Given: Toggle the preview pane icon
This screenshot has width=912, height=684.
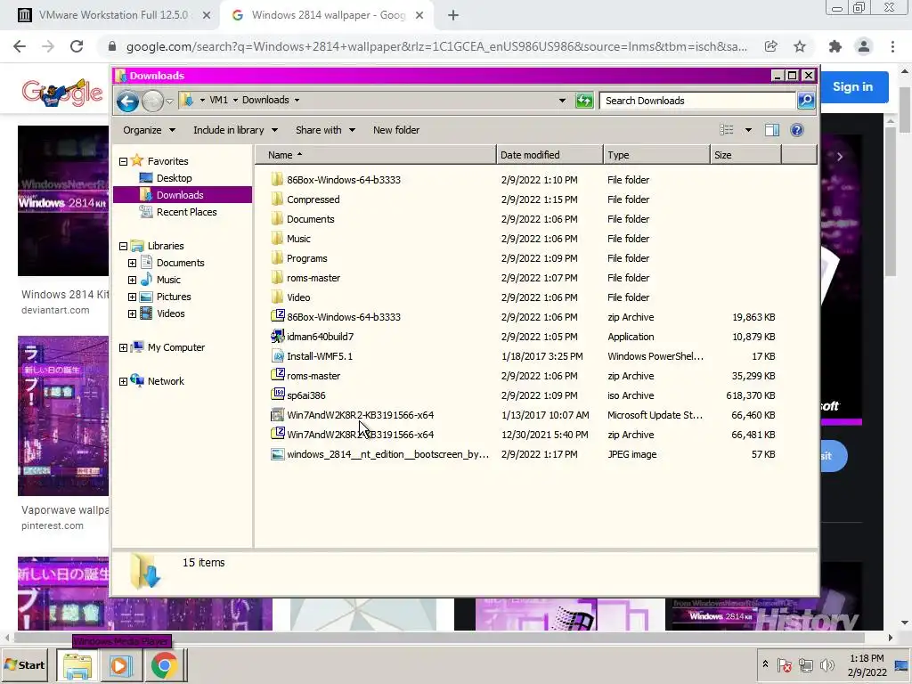Looking at the screenshot, I should pos(772,130).
